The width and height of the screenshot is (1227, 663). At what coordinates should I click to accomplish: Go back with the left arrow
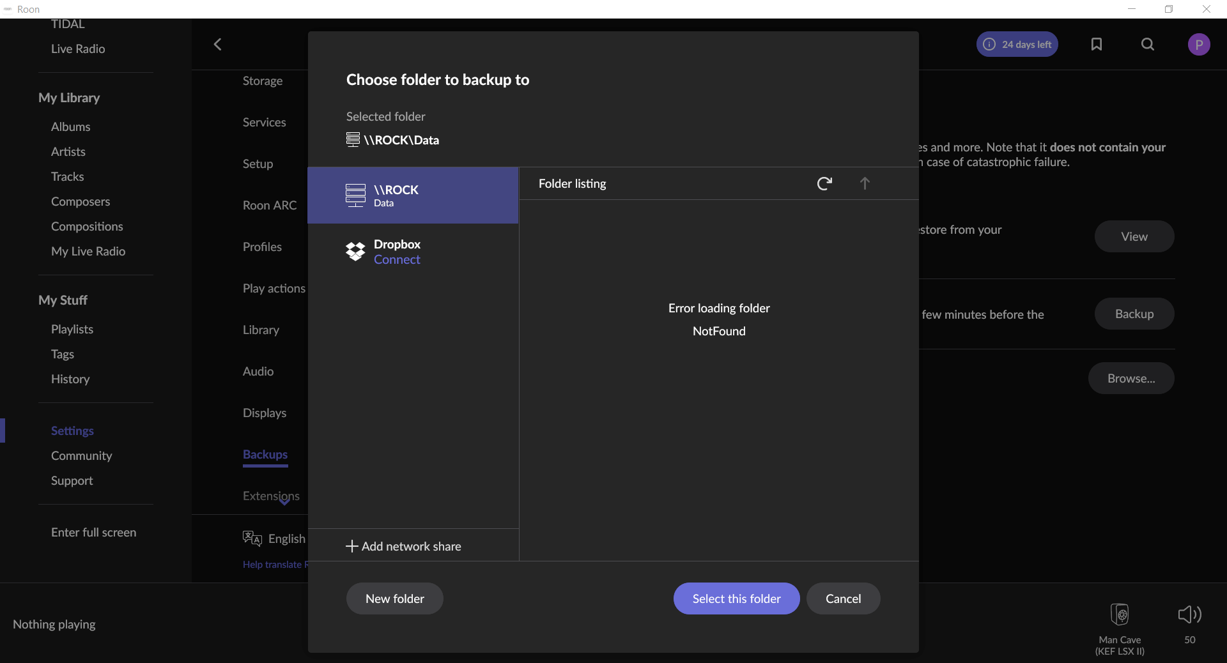tap(217, 44)
